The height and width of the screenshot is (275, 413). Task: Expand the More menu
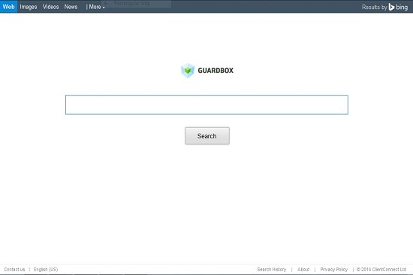95,7
